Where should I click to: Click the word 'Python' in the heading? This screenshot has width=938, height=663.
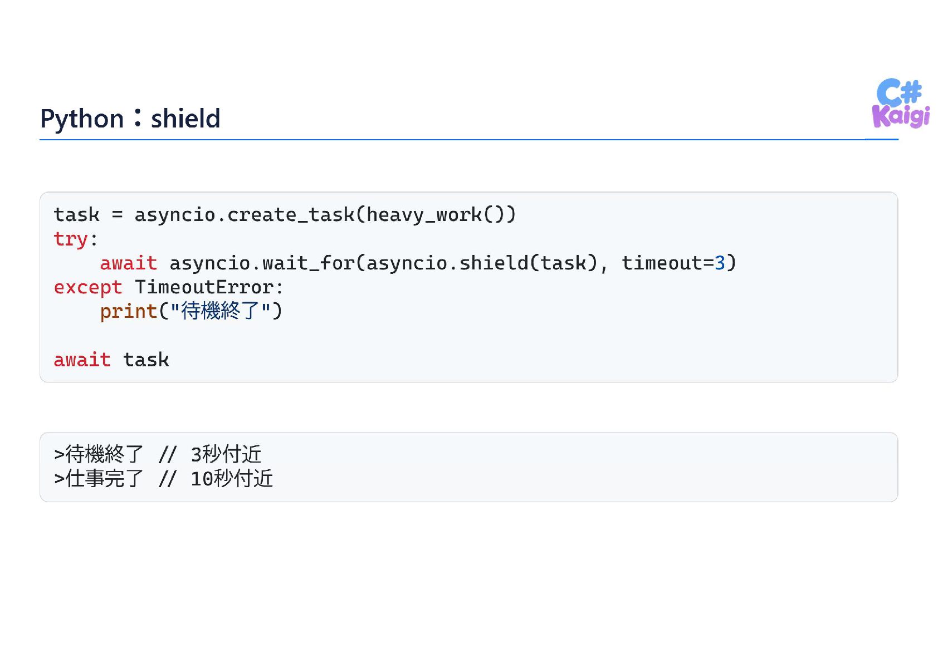pyautogui.click(x=82, y=119)
